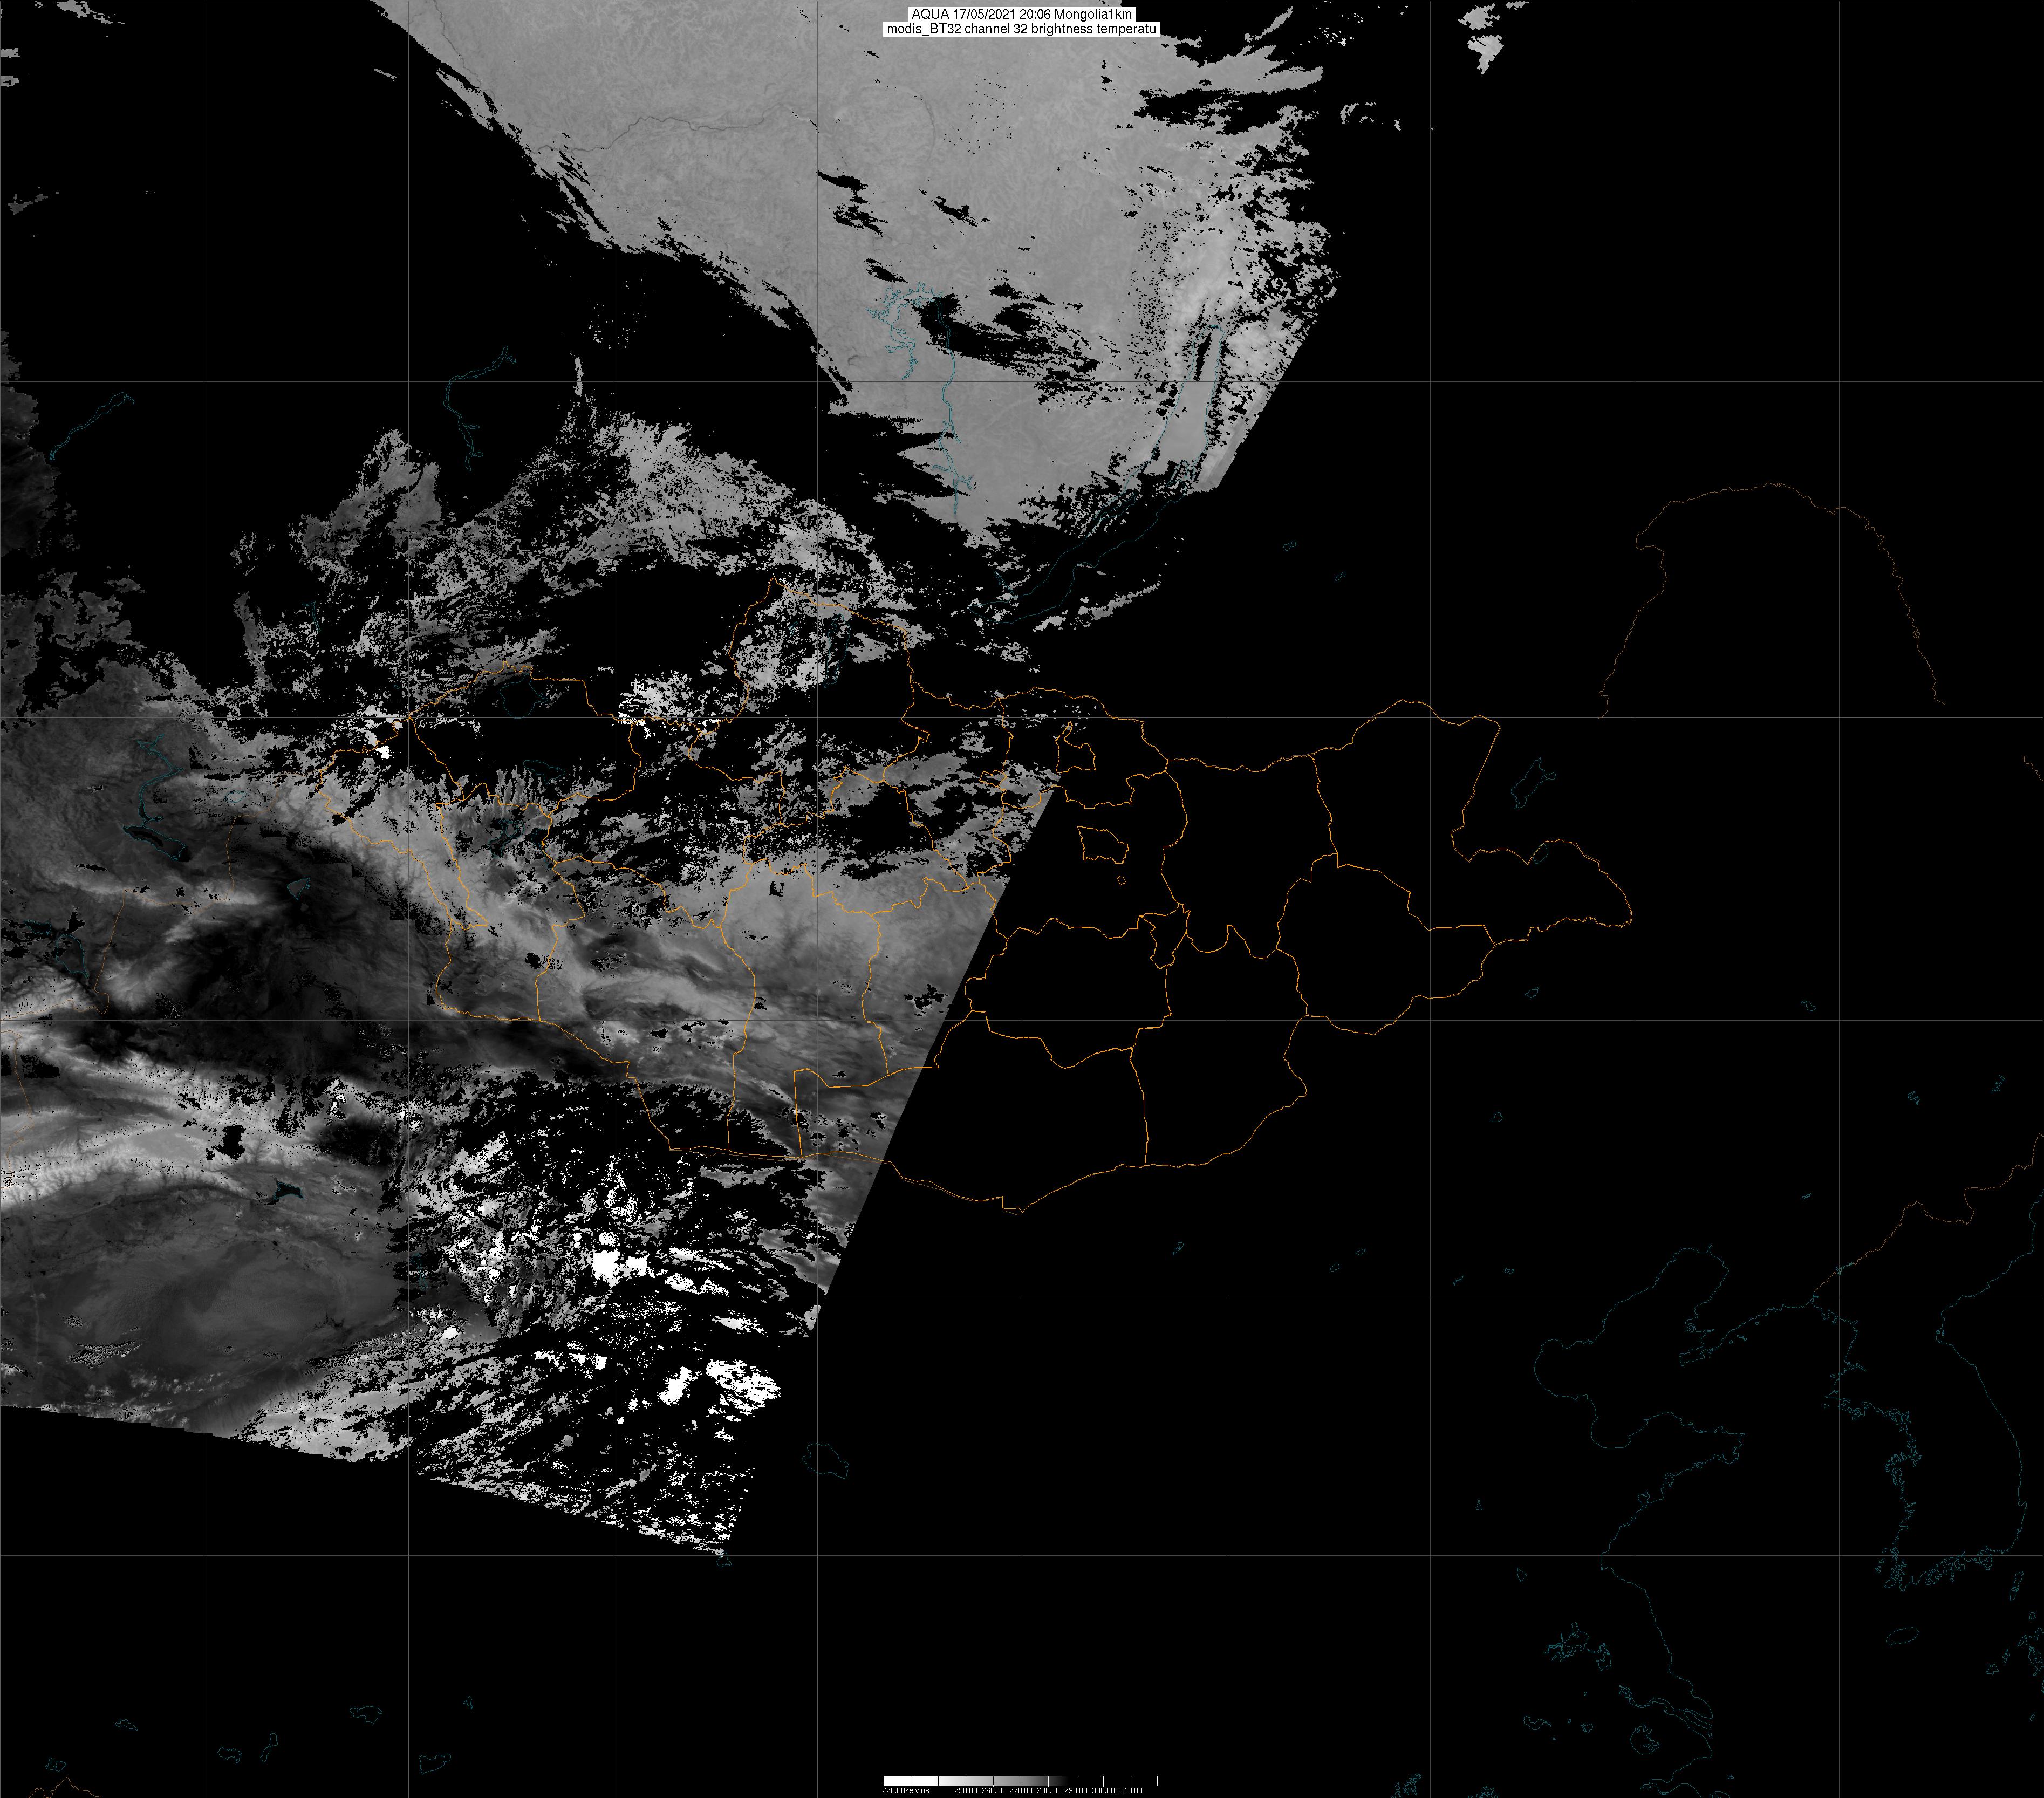Click the 260.00 tick label on the colorbar
Image resolution: width=2044 pixels, height=1798 pixels.
point(994,1790)
